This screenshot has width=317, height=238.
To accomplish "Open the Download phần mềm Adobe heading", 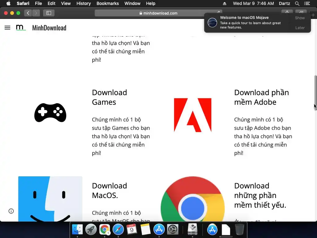I will click(x=261, y=97).
